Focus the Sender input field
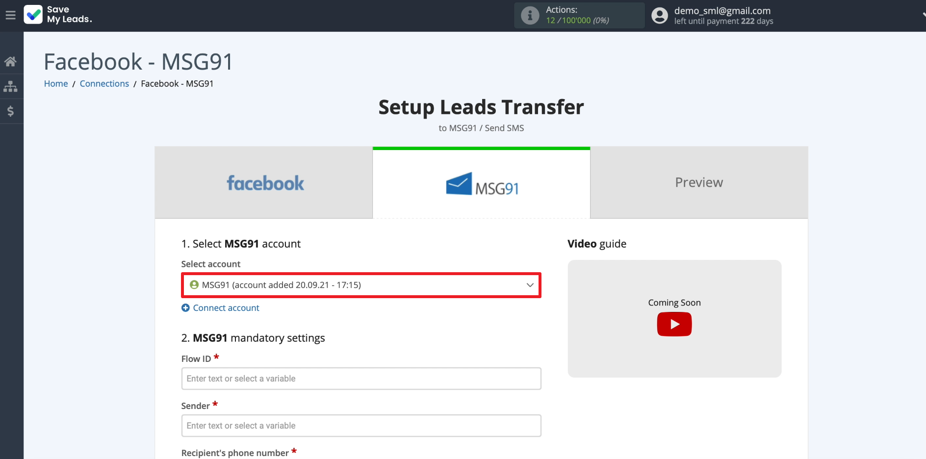 361,426
